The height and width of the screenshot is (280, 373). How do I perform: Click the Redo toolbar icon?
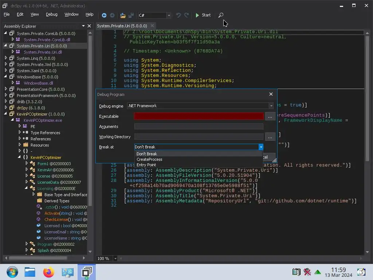pos(186,15)
